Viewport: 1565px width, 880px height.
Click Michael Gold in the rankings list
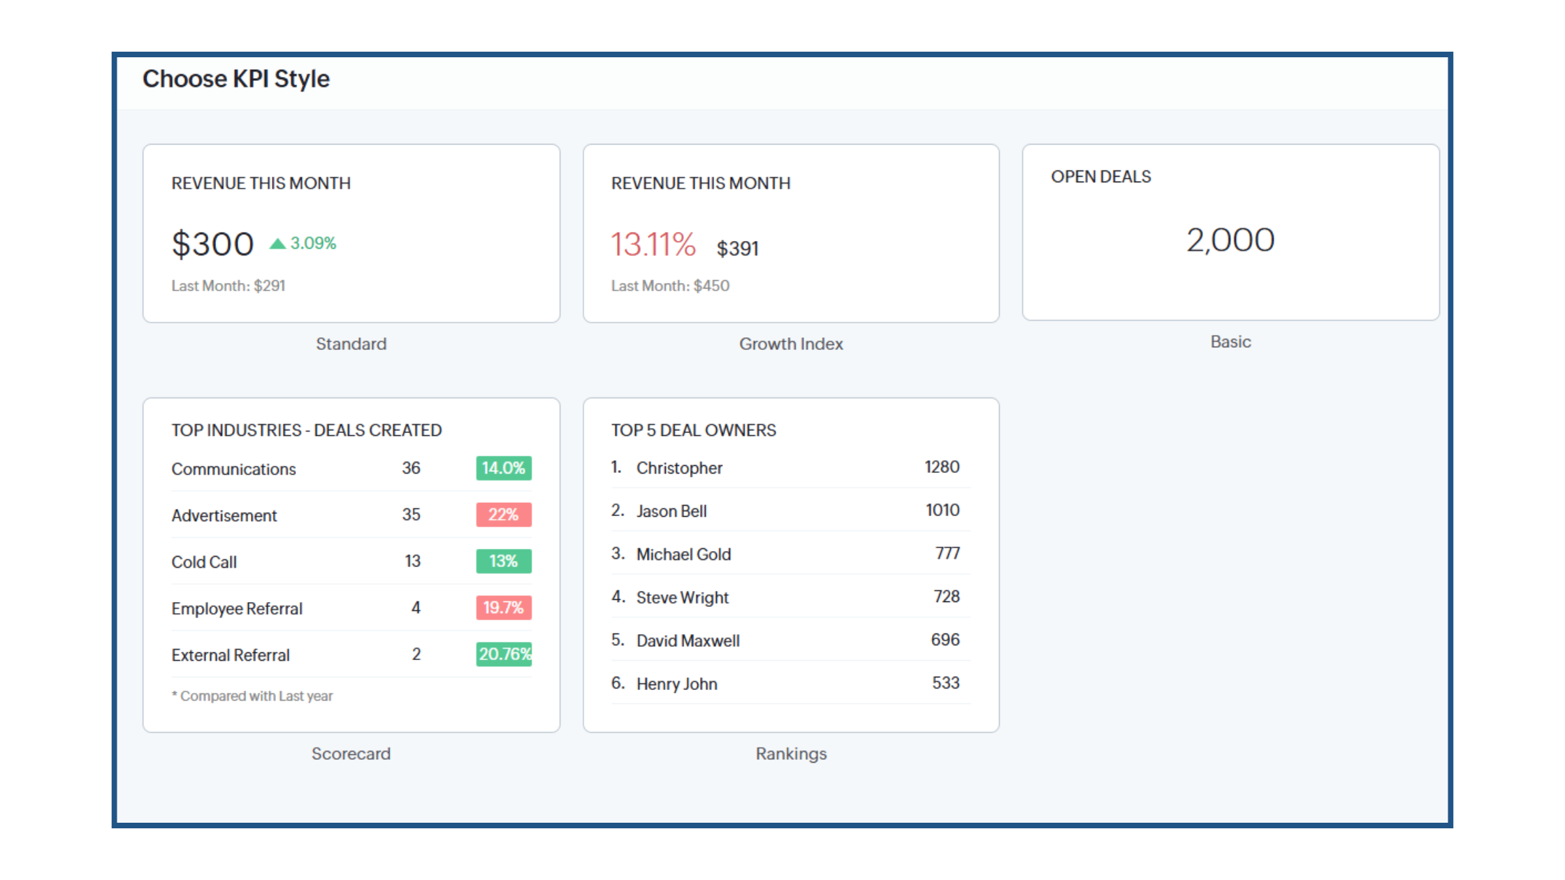tap(683, 555)
